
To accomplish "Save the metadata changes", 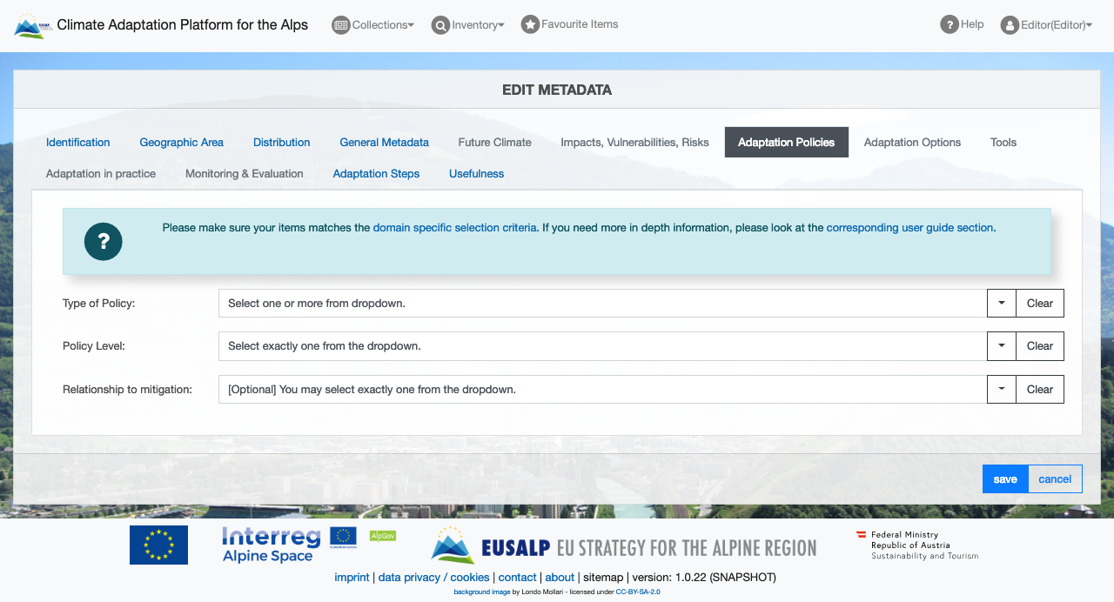I will pos(1005,478).
